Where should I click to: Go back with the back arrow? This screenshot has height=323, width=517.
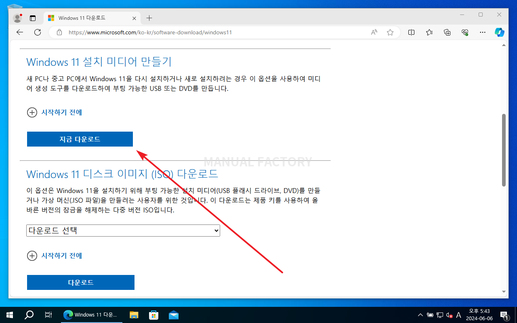click(20, 32)
